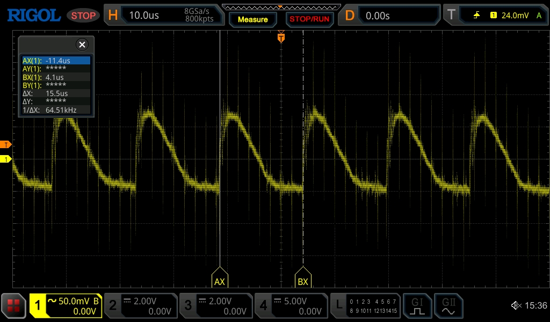Select AX cursor marker at bottom
The height and width of the screenshot is (322, 550).
tap(220, 277)
